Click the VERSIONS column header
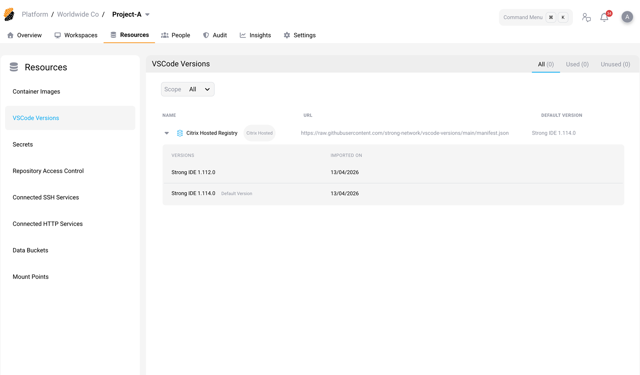The height and width of the screenshot is (375, 640). click(183, 155)
